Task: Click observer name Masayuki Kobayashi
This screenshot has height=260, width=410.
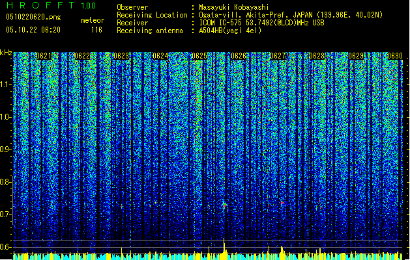Action: click(234, 7)
